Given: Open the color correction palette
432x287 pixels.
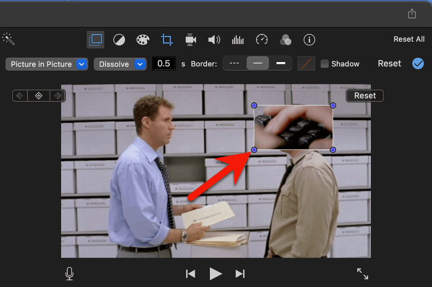Looking at the screenshot, I should [x=143, y=40].
